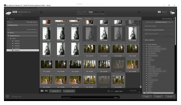Click the TO badge in the header

159,12
